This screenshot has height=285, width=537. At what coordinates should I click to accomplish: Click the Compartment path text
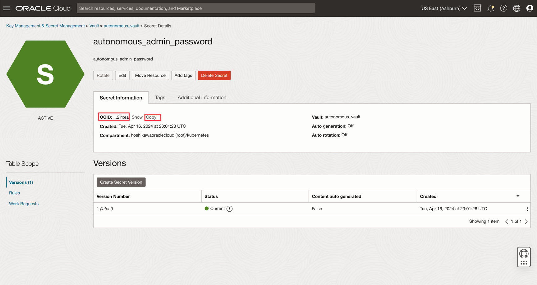(x=170, y=135)
